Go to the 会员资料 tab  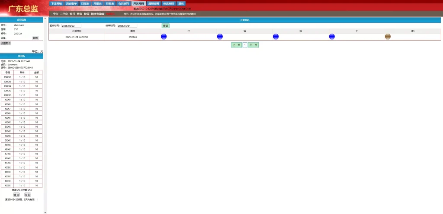point(123,3)
